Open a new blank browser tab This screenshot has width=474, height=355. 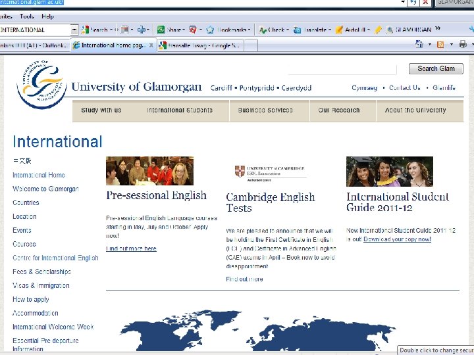coord(251,46)
